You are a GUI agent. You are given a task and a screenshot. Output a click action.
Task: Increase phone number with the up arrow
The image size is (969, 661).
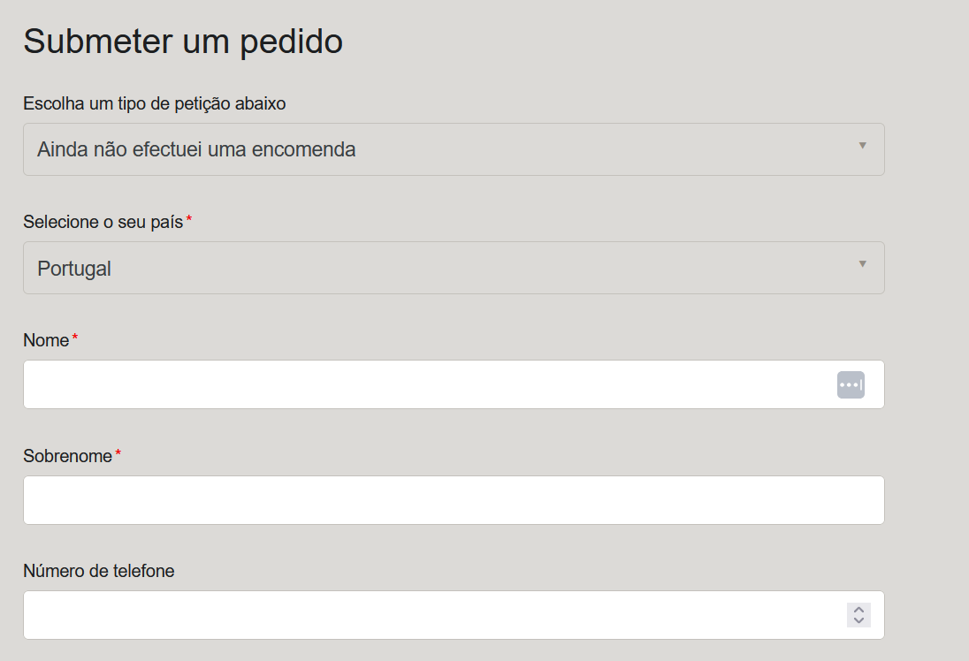858,610
